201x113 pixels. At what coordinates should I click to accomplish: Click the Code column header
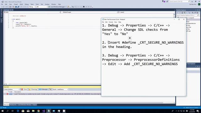coord(11,92)
